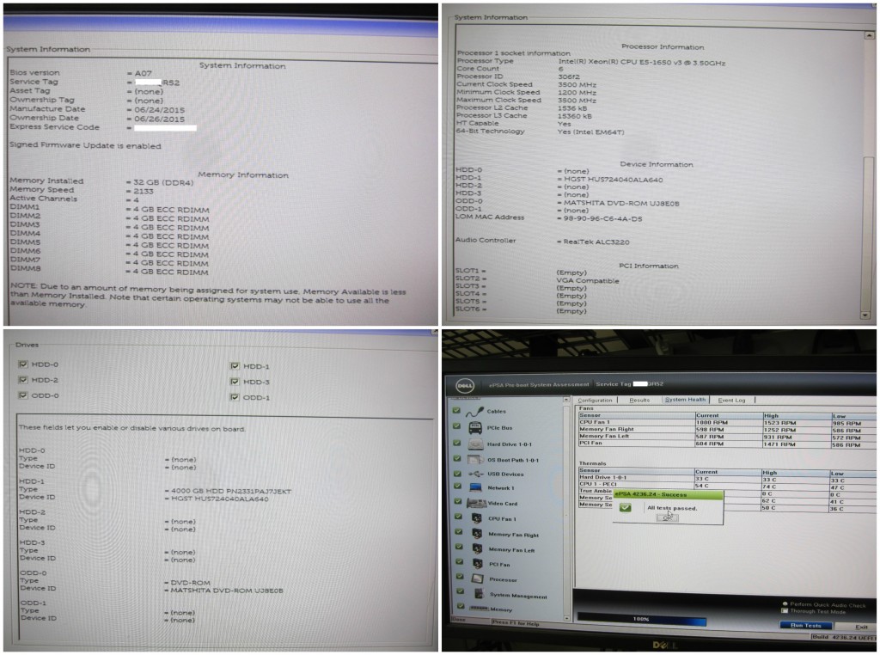Select the CPU Fan 1 icon
880x655 pixels.
coord(476,518)
